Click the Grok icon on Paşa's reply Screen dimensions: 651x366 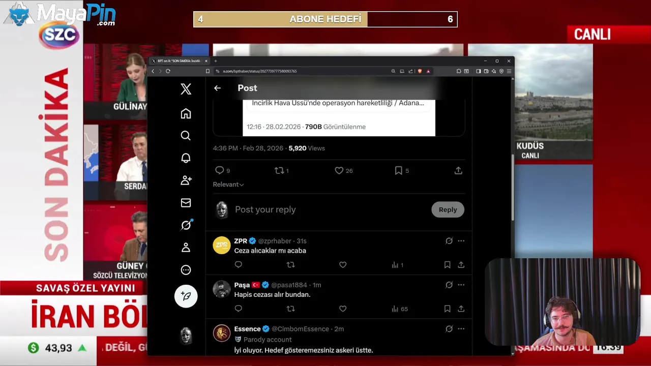coord(449,285)
